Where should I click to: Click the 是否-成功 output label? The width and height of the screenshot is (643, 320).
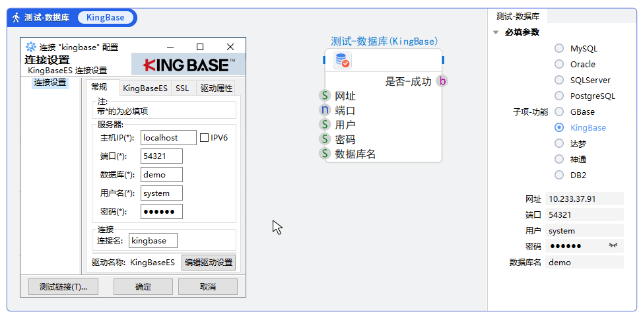(x=409, y=81)
